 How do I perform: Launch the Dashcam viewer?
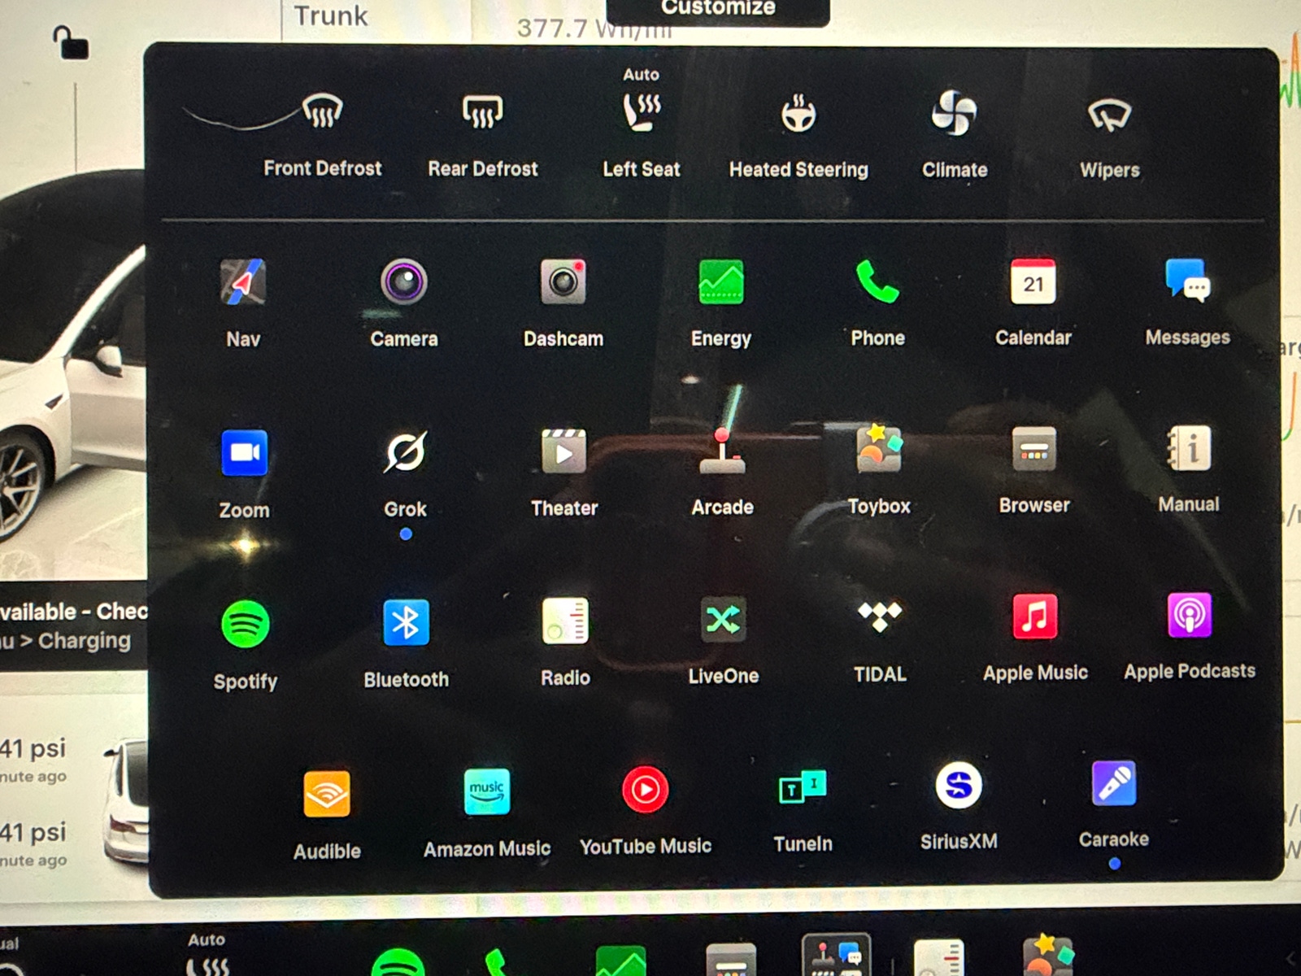click(x=563, y=282)
